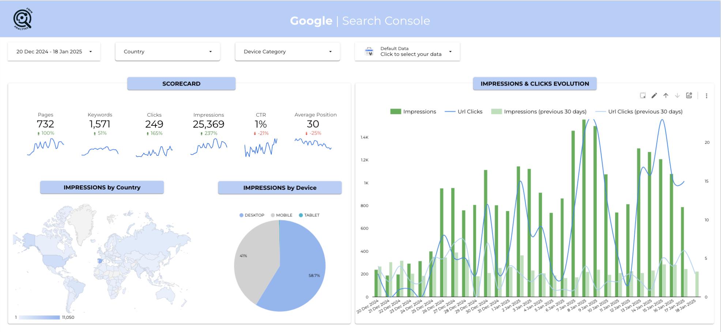Open the chart's three-dot more menu

(706, 96)
